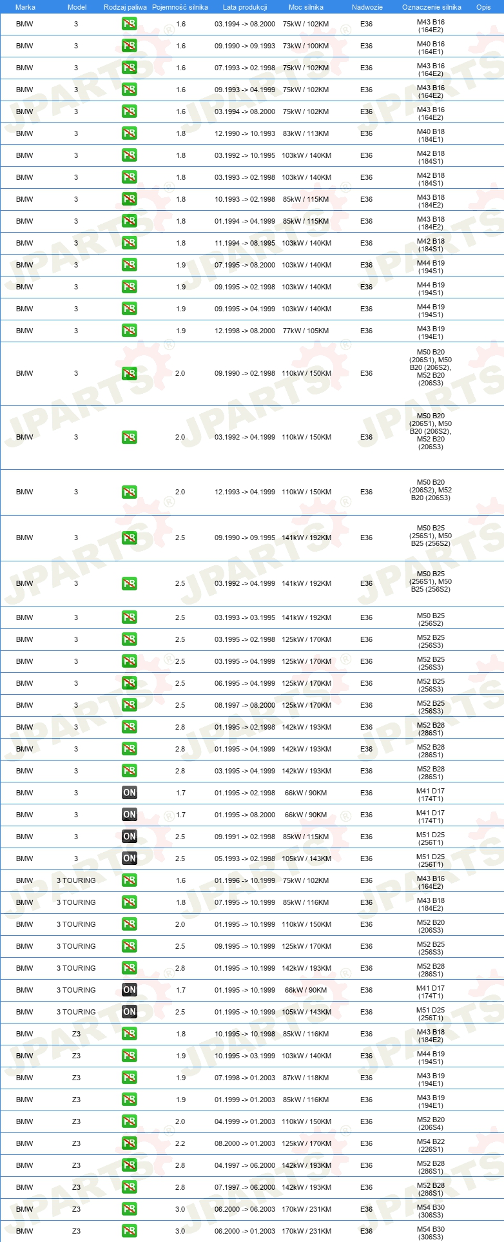Click the Marka column header
The image size is (504, 1242).
pos(25,7)
